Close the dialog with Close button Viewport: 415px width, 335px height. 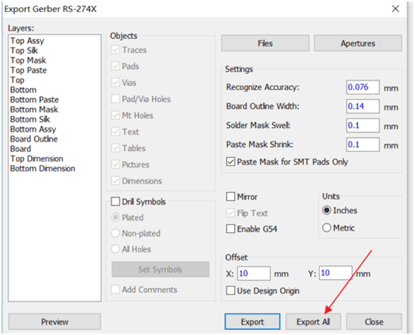[374, 322]
